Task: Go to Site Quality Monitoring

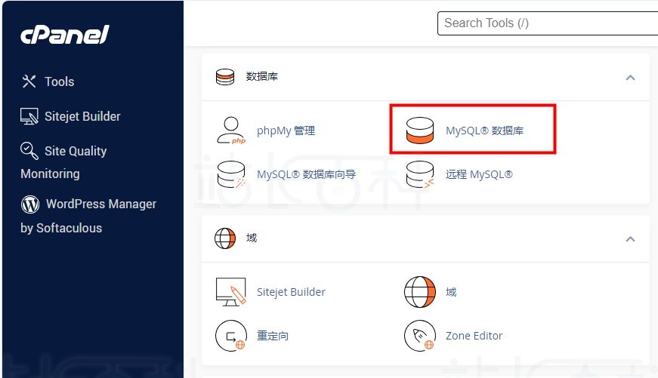Action: (x=63, y=161)
